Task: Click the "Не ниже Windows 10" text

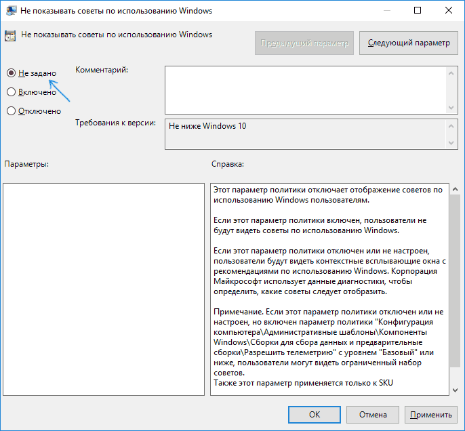Action: (207, 126)
